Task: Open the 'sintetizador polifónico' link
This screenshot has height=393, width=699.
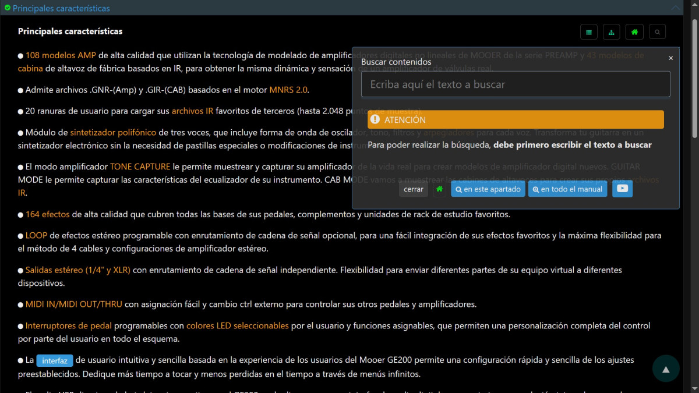Action: [113, 132]
